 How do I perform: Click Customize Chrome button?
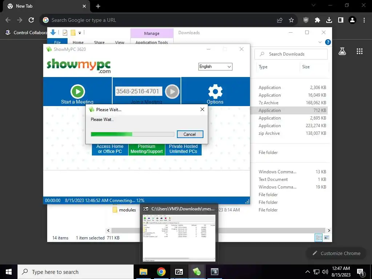(336, 253)
